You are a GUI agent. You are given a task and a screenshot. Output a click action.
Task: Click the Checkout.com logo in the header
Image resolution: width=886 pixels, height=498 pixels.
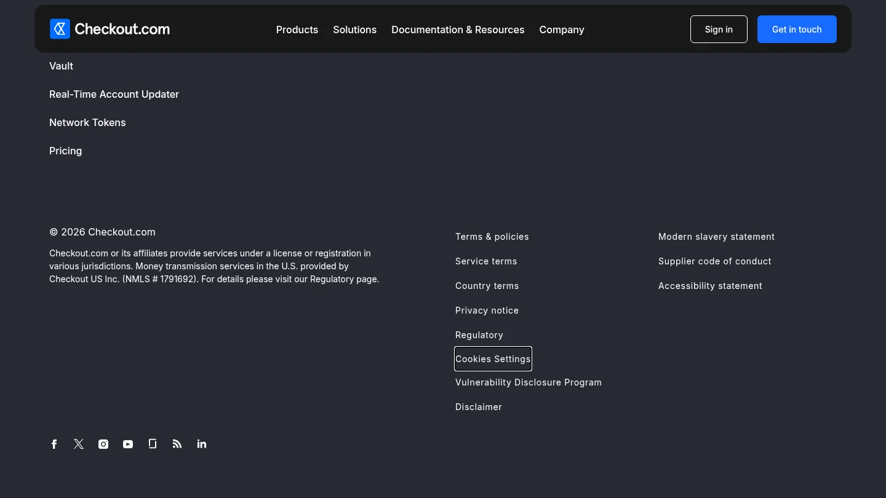click(x=110, y=29)
